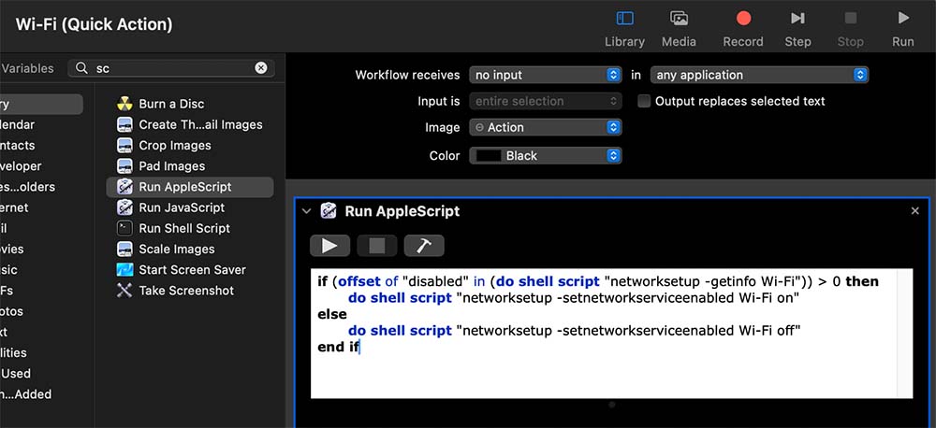Viewport: 936px width, 428px height.
Task: Start recording with the Record button
Action: [743, 29]
